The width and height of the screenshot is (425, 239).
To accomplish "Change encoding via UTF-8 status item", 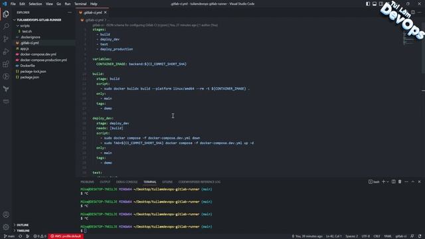I will pyautogui.click(x=366, y=236).
